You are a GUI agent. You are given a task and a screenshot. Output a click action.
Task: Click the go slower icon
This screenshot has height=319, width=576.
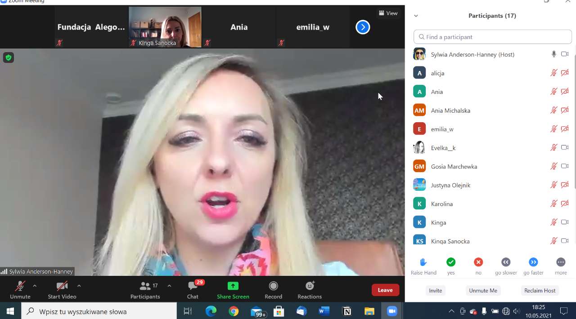point(506,262)
